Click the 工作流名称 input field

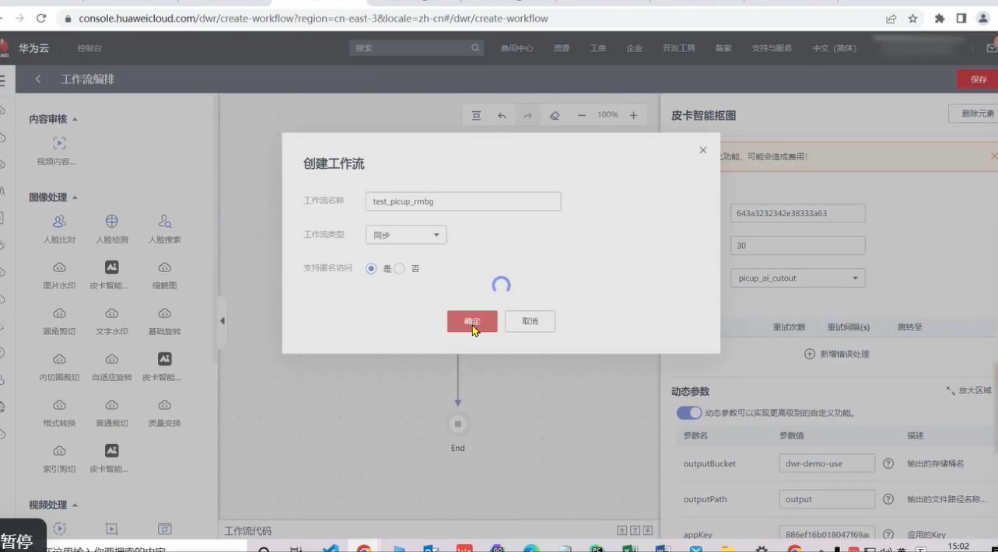[463, 201]
